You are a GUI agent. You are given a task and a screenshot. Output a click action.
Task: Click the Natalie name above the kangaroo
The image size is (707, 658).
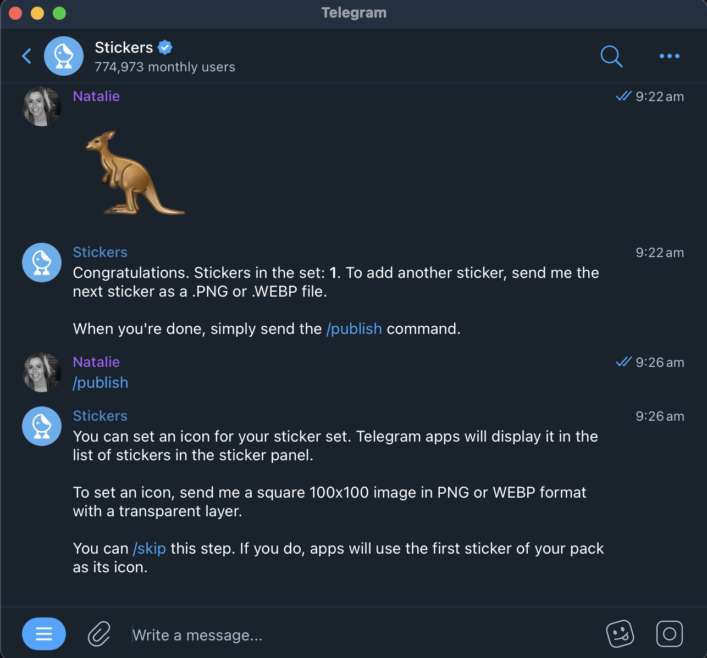pos(96,96)
